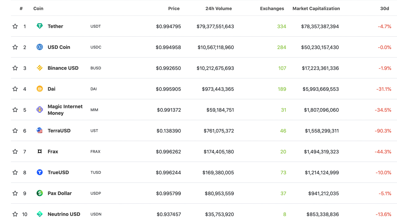The height and width of the screenshot is (223, 397).
Task: Toggle favorite star for TerraUSD
Action: 15,131
